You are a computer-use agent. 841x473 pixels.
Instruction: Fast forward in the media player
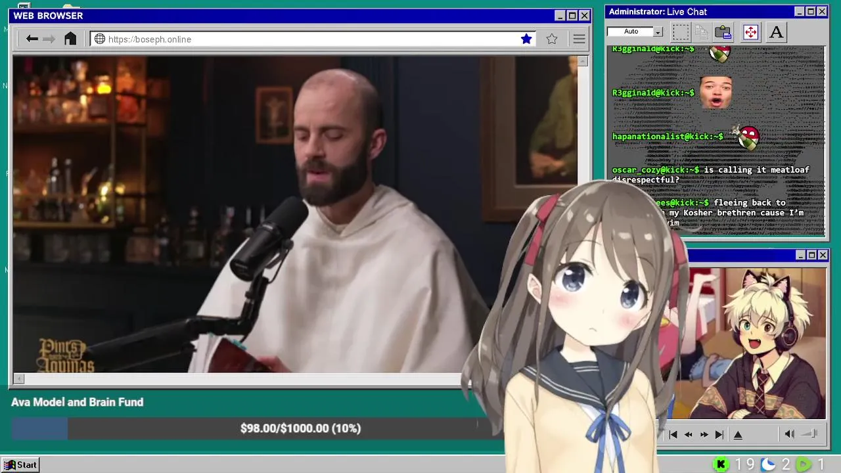click(704, 434)
